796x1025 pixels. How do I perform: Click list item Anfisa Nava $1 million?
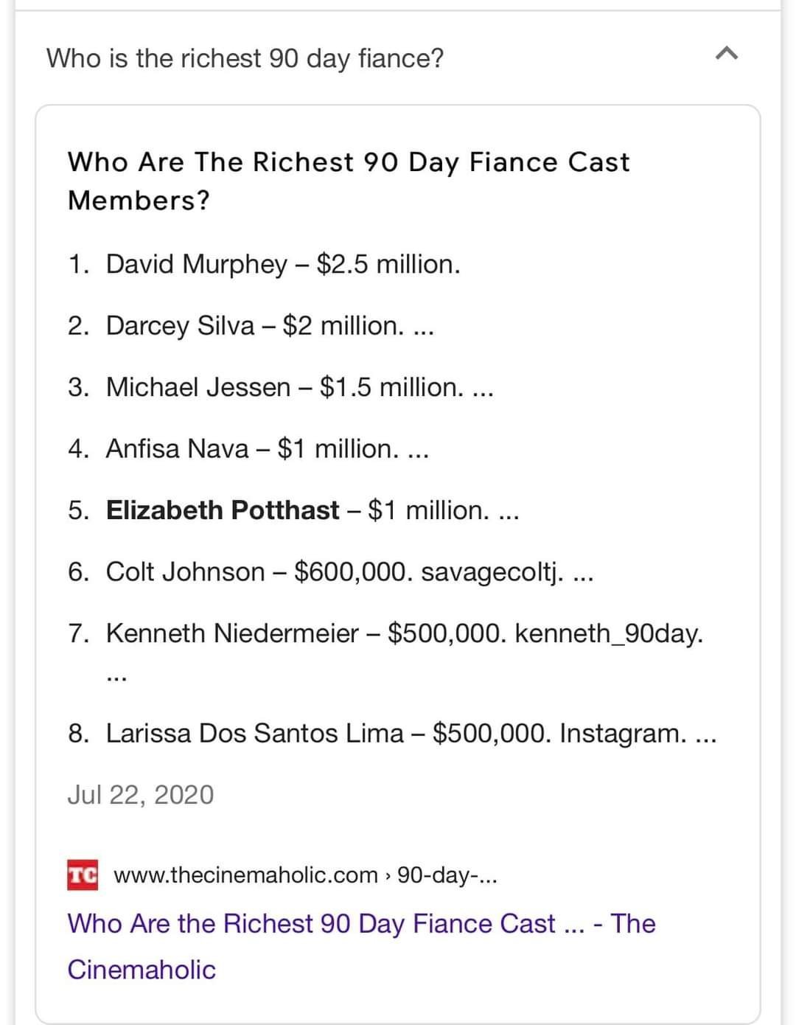[x=248, y=448]
